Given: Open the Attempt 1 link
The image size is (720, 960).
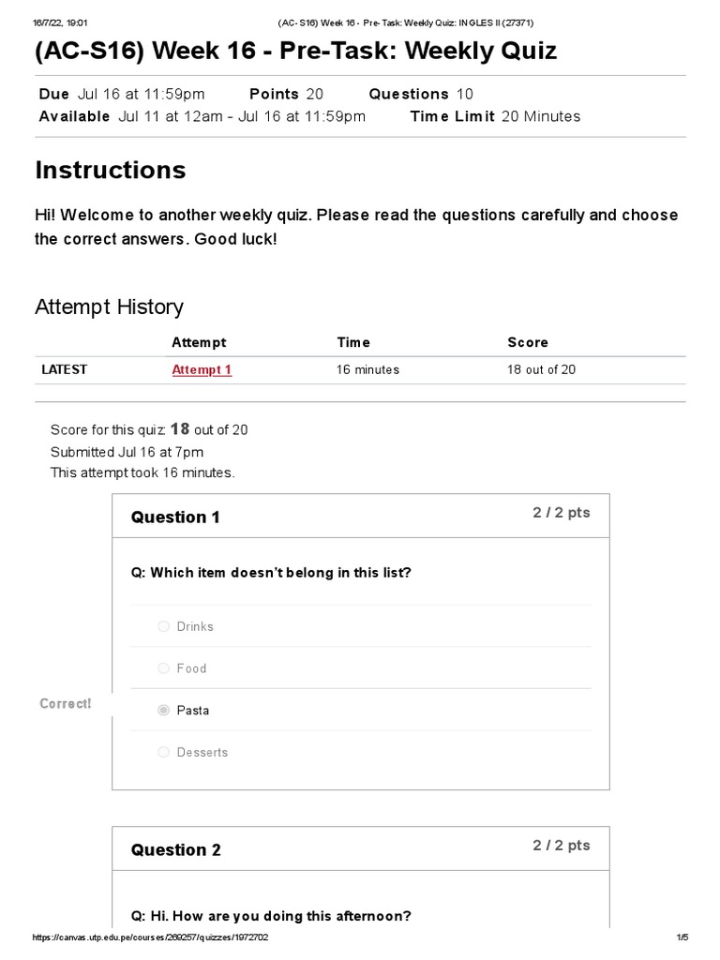Looking at the screenshot, I should (x=202, y=369).
